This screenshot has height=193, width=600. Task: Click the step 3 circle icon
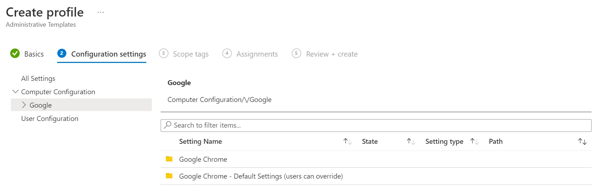pos(163,53)
